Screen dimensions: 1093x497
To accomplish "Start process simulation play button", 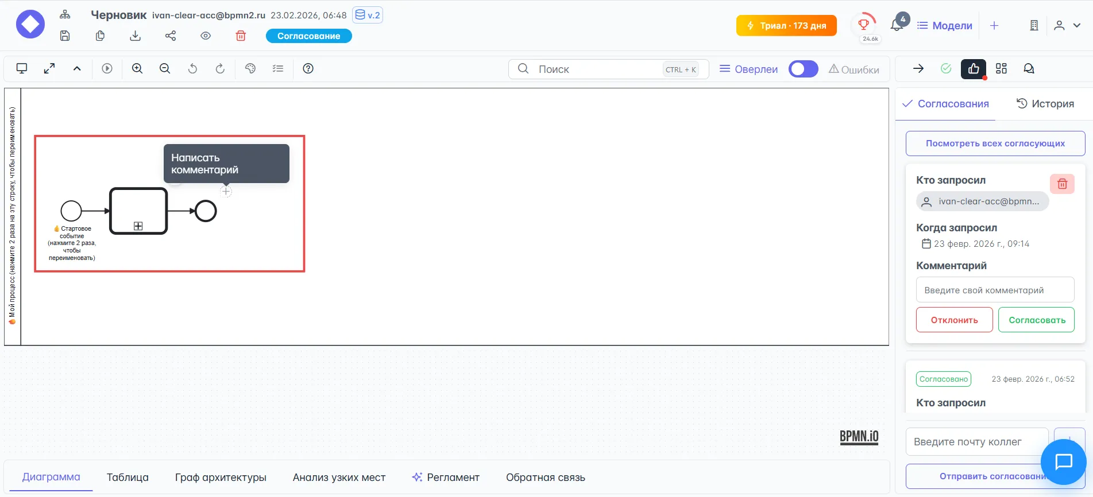I will tap(107, 69).
